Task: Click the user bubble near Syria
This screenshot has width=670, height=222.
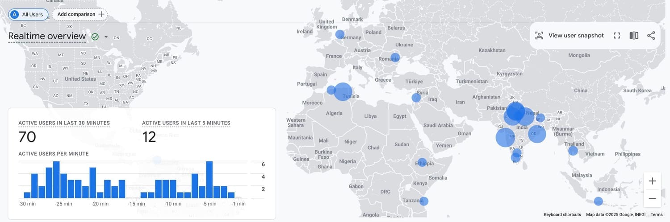Action: (x=416, y=98)
